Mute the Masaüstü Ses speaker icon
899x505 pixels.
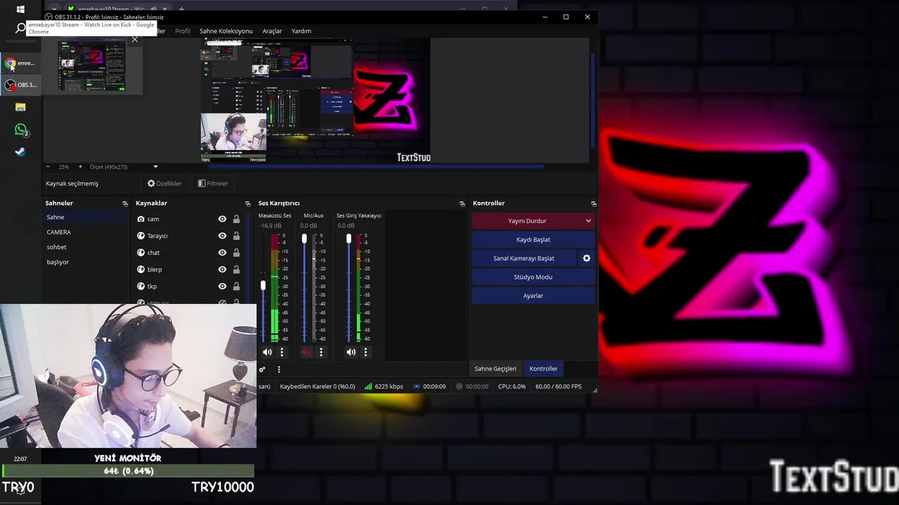tap(267, 352)
